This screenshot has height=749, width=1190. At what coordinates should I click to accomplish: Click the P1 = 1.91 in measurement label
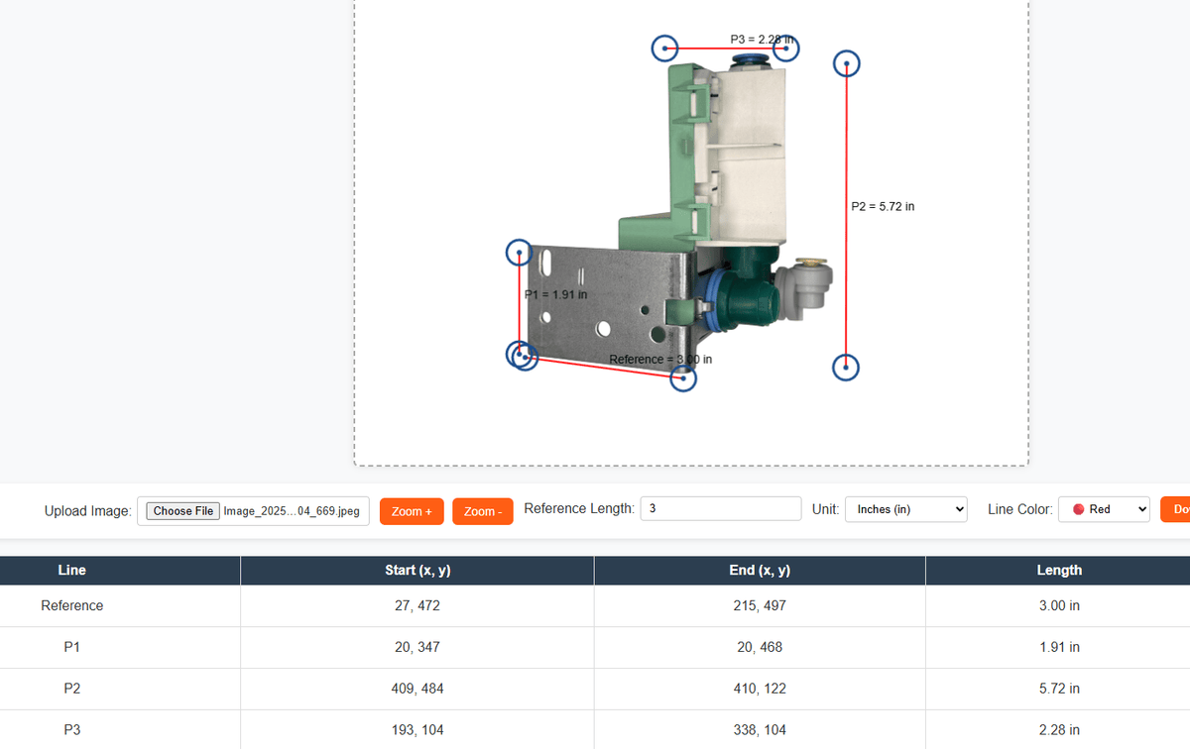pyautogui.click(x=555, y=294)
